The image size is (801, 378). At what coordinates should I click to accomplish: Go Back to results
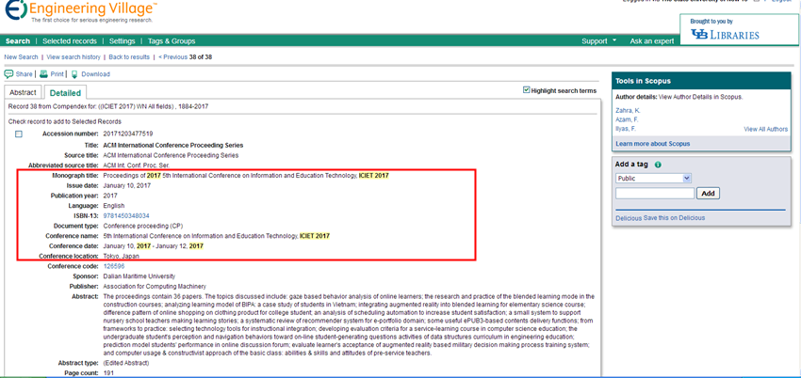coord(129,57)
